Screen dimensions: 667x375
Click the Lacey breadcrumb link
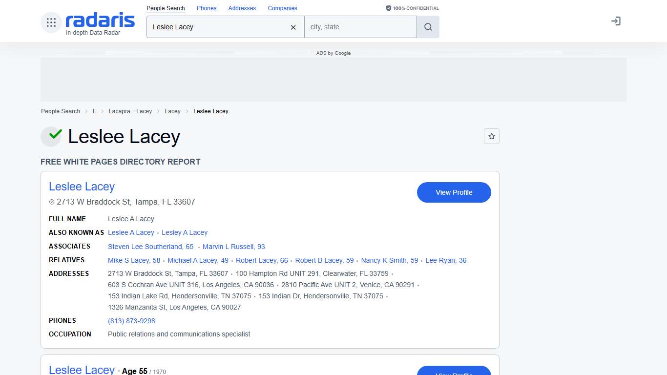[x=172, y=111]
